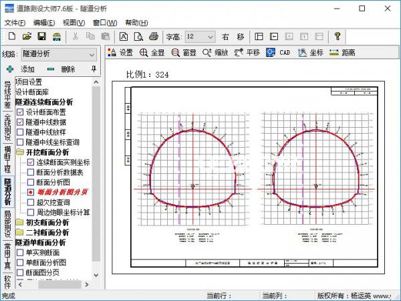Switch to 局部测设 side tab
This screenshot has width=401, height=301.
click(x=7, y=223)
